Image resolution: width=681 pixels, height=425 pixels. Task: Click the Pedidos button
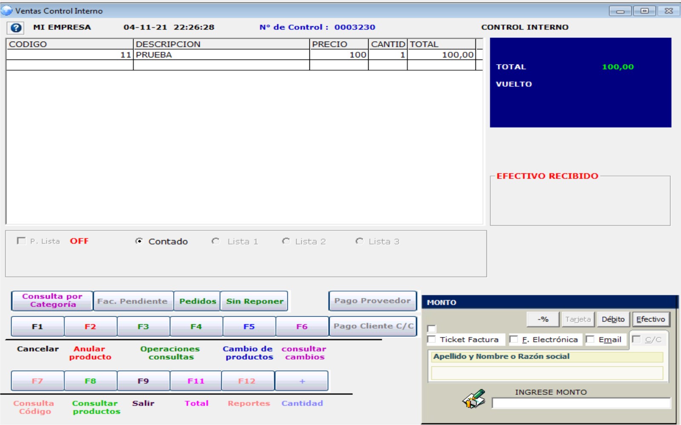tap(197, 301)
